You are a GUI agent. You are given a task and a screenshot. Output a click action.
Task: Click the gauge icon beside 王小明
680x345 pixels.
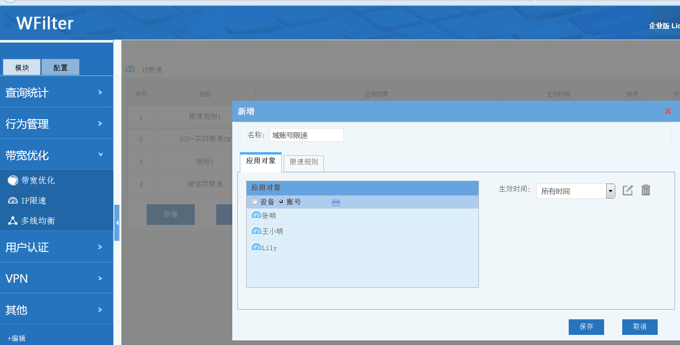pos(256,231)
